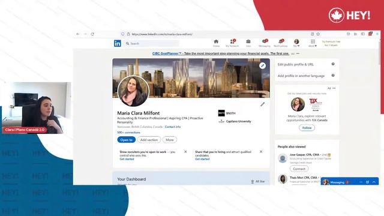
Task: Edit the cover photo with pencil icon
Action: pos(263,65)
